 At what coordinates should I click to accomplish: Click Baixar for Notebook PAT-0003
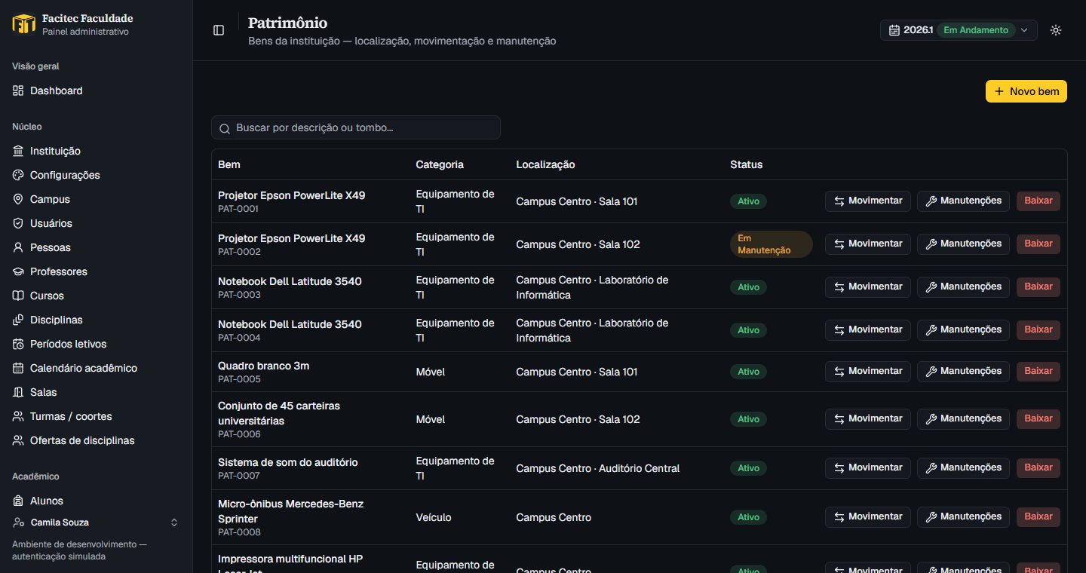click(x=1038, y=286)
